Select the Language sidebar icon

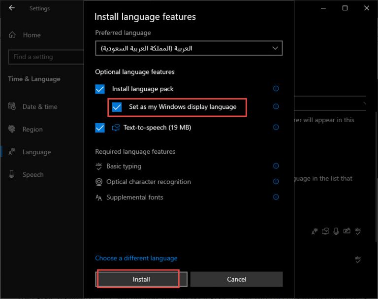(x=12, y=152)
